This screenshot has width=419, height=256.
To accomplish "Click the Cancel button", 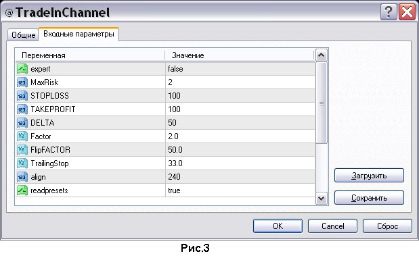I will pos(332,226).
